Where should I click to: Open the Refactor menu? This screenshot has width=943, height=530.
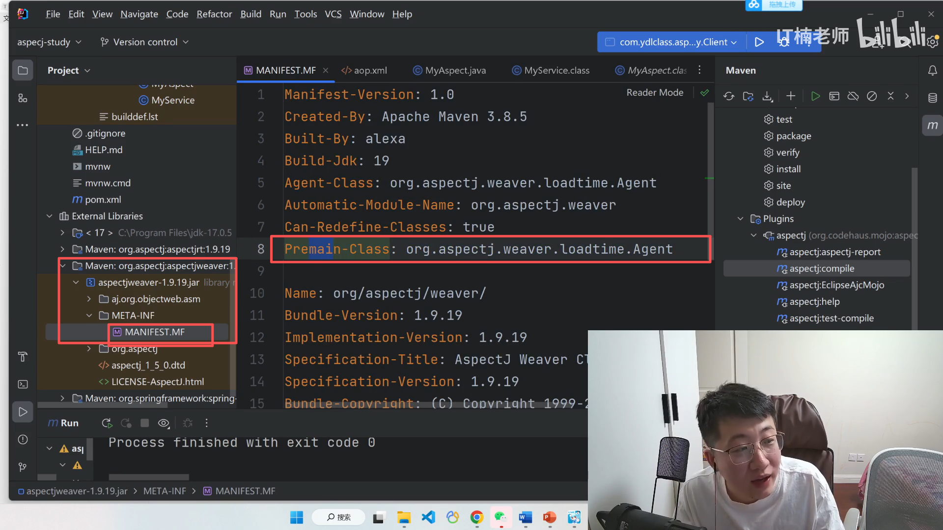214,14
